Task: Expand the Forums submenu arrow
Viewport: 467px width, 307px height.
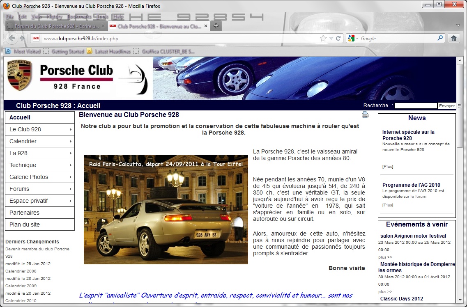Action: pos(70,189)
